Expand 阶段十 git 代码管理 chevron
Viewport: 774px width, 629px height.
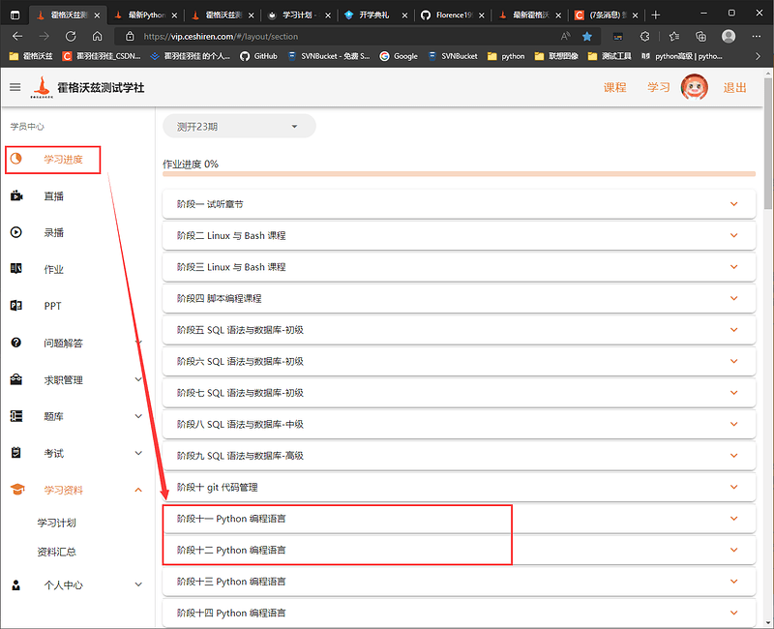point(734,487)
